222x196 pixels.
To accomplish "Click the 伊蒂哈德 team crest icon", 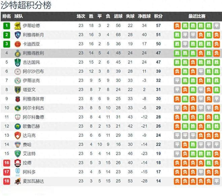I will click(17, 26).
